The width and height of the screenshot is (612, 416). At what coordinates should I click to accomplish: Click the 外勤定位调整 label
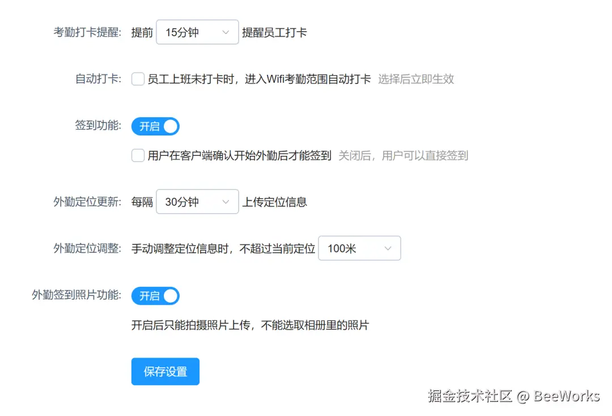pos(85,248)
